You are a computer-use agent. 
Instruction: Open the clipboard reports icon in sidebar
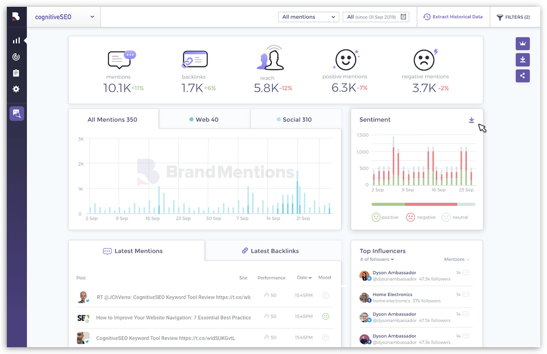[16, 73]
